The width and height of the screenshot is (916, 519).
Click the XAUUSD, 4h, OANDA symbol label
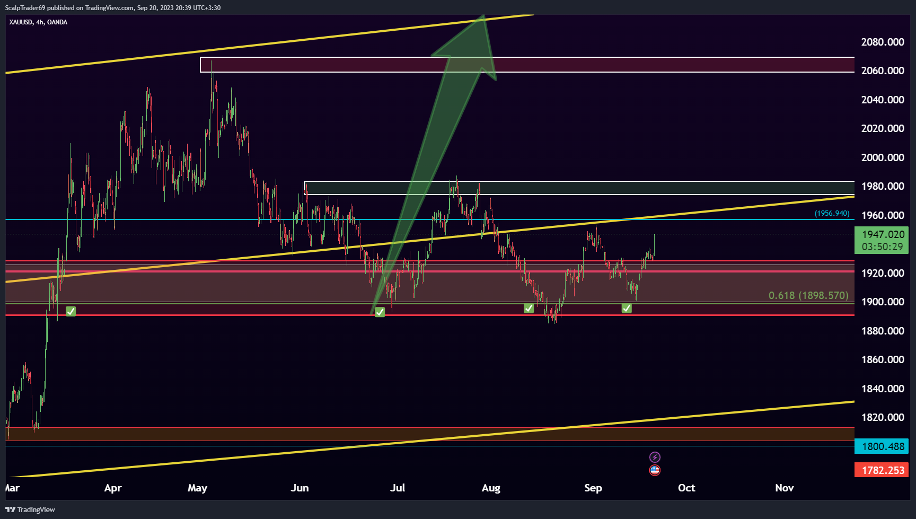coord(38,22)
